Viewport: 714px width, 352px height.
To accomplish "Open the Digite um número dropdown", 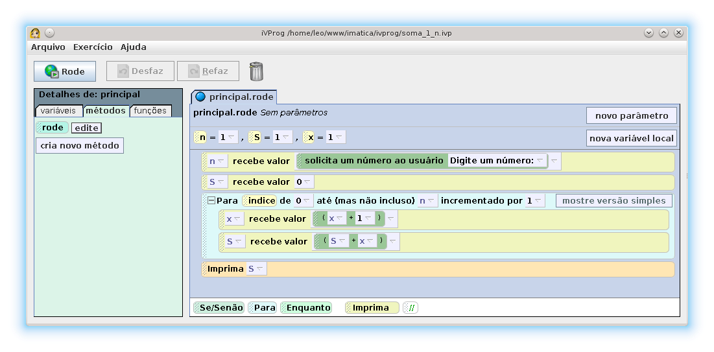I will (540, 161).
